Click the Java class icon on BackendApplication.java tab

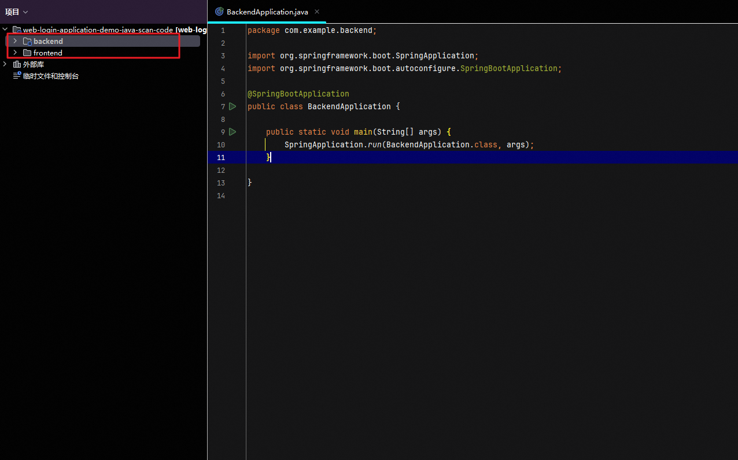(219, 12)
